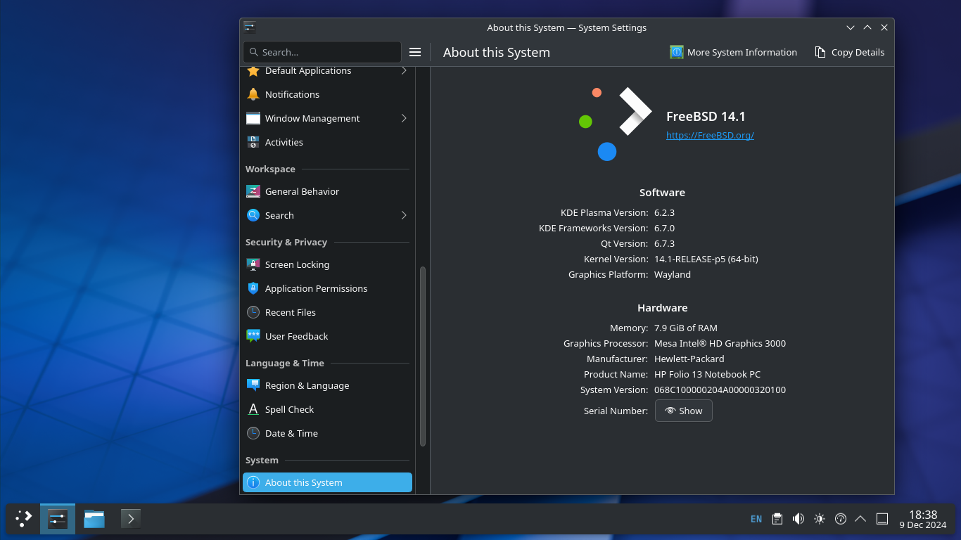Select General Behavior in sidebar

pyautogui.click(x=302, y=191)
